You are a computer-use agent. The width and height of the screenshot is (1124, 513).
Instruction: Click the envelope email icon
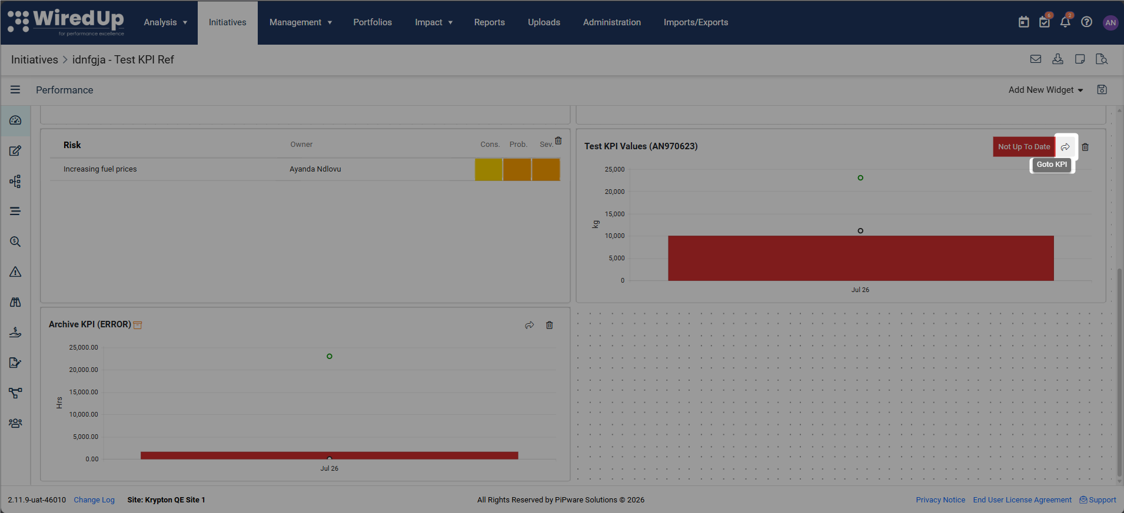(x=1036, y=59)
